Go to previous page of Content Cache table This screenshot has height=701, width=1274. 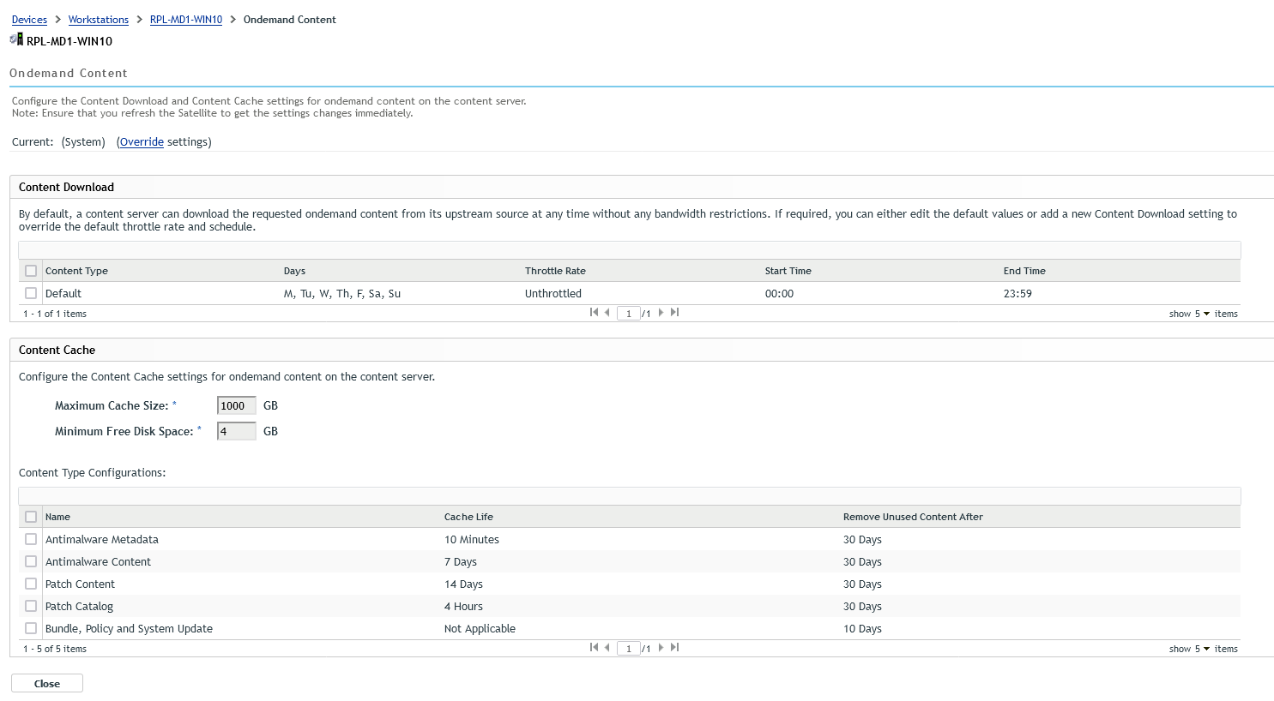click(x=607, y=648)
